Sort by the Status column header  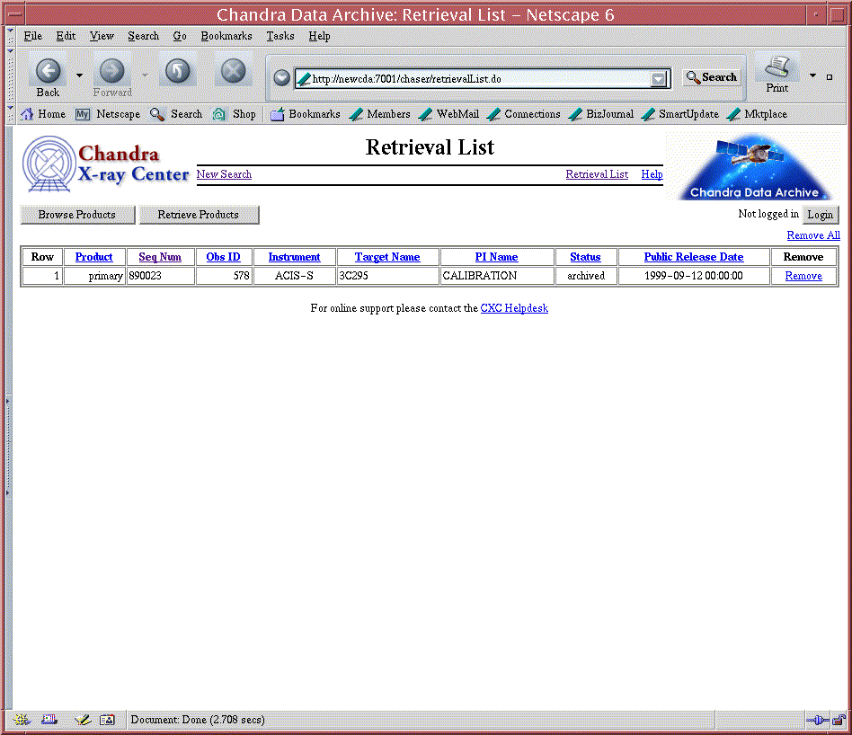tap(585, 257)
